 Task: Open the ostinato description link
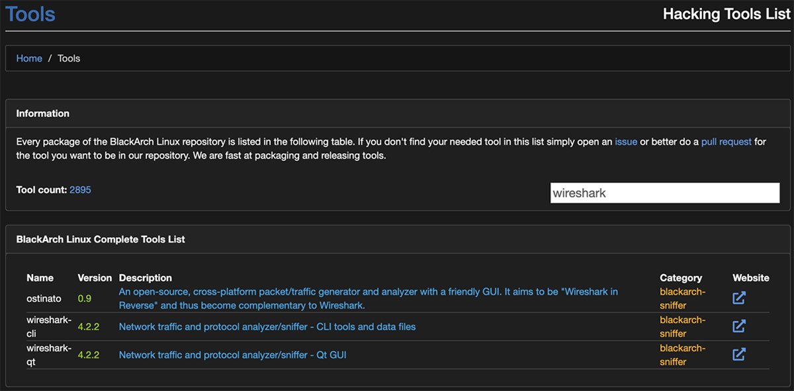367,298
